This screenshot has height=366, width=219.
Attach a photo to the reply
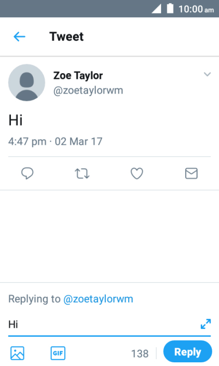coord(17,353)
